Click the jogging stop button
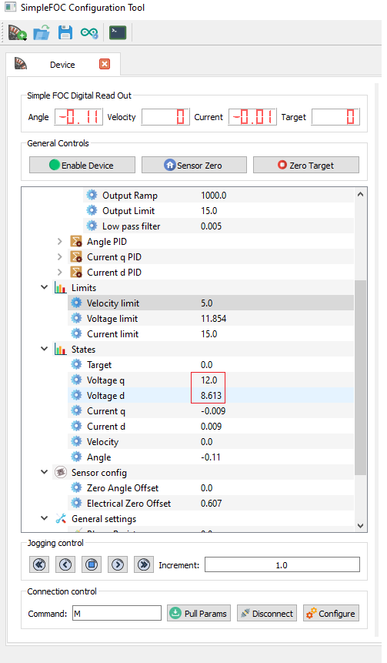Screen dimensions: 387x663 pos(92,564)
